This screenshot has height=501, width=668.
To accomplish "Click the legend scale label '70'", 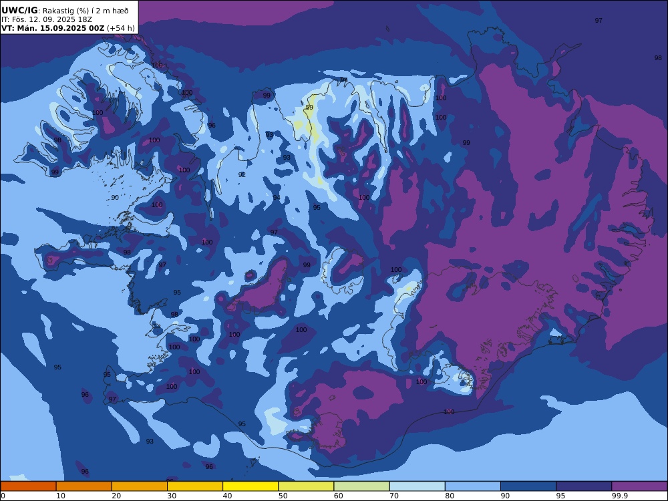I will 394,496.
